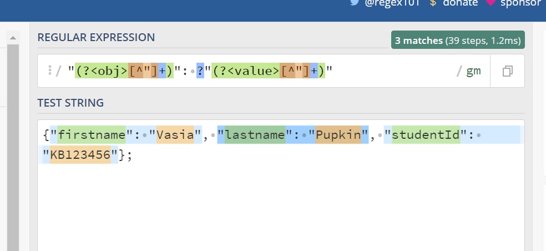Screen dimensions: 546x251
Task: Click the 'firstname' match in test string
Action: (91, 135)
